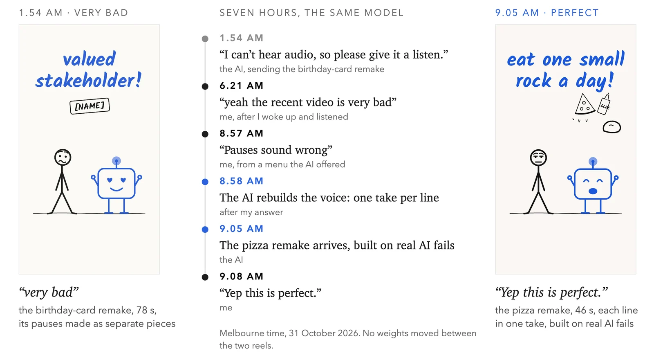Click the small rock drawing

pos(611,127)
